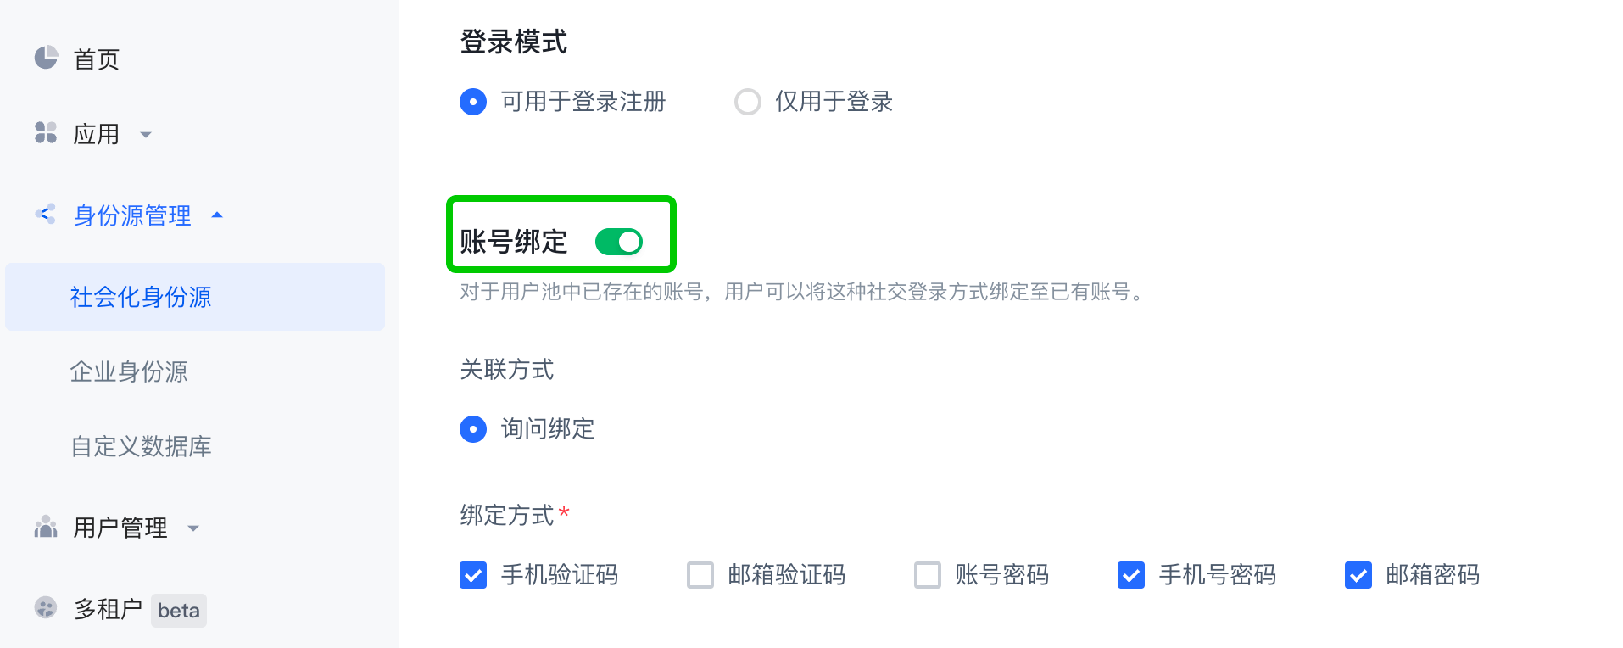Image resolution: width=1623 pixels, height=648 pixels.
Task: Click the Home pie-chart icon
Action: [x=46, y=58]
